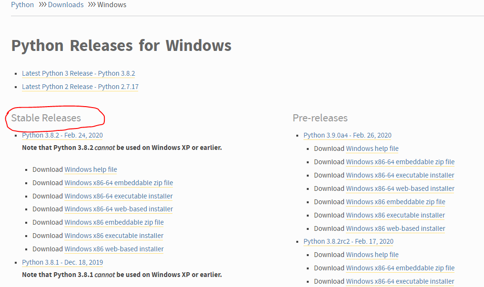Open the Python 3.9.0a4 - Feb. 26, 2020 pre-release
The image size is (484, 287).
(x=347, y=135)
